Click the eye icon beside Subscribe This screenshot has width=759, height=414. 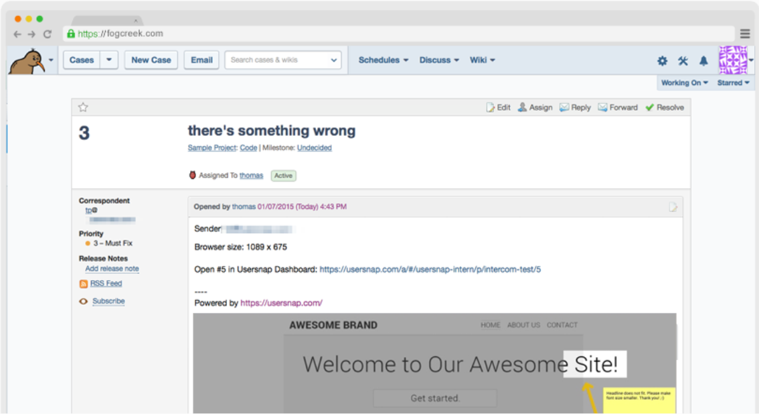click(83, 301)
